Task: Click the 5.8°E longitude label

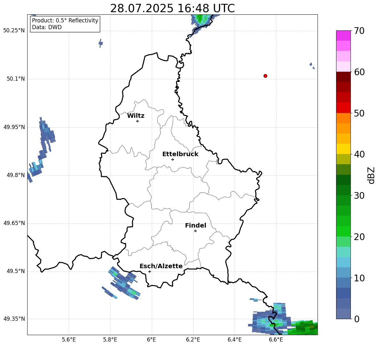Action: pyautogui.click(x=110, y=340)
